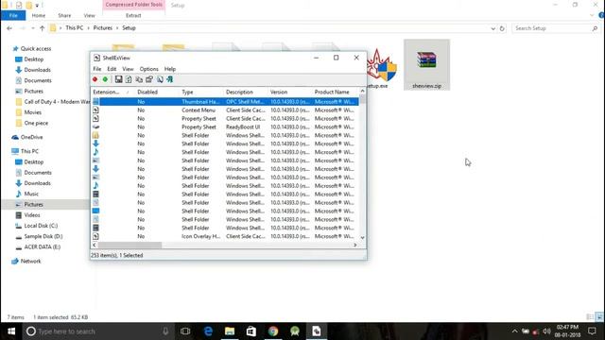Image resolution: width=605 pixels, height=340 pixels.
Task: Open Properties from the ShellExView toolbar
Action: [x=149, y=79]
